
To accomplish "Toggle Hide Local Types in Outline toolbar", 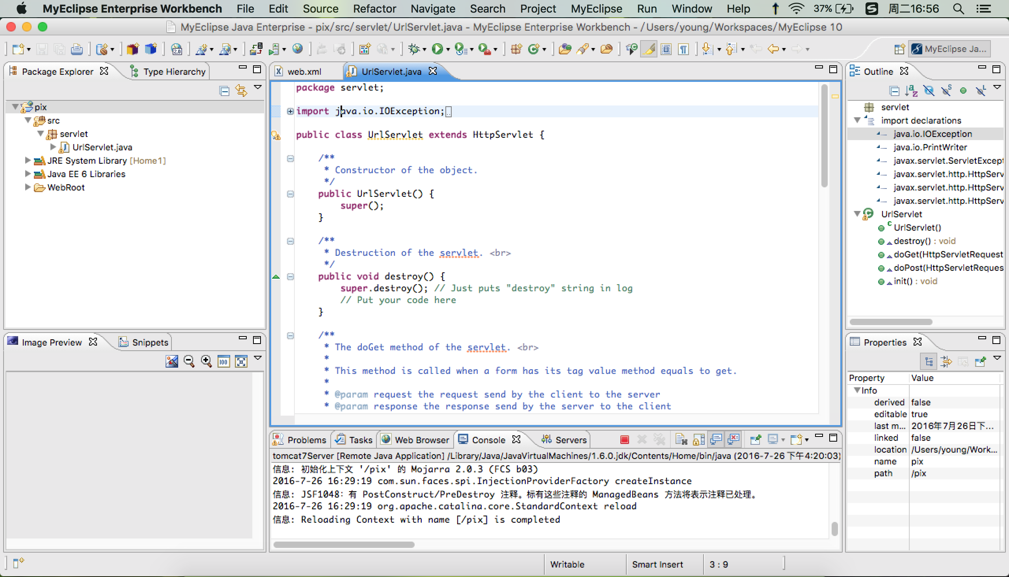I will click(x=981, y=91).
